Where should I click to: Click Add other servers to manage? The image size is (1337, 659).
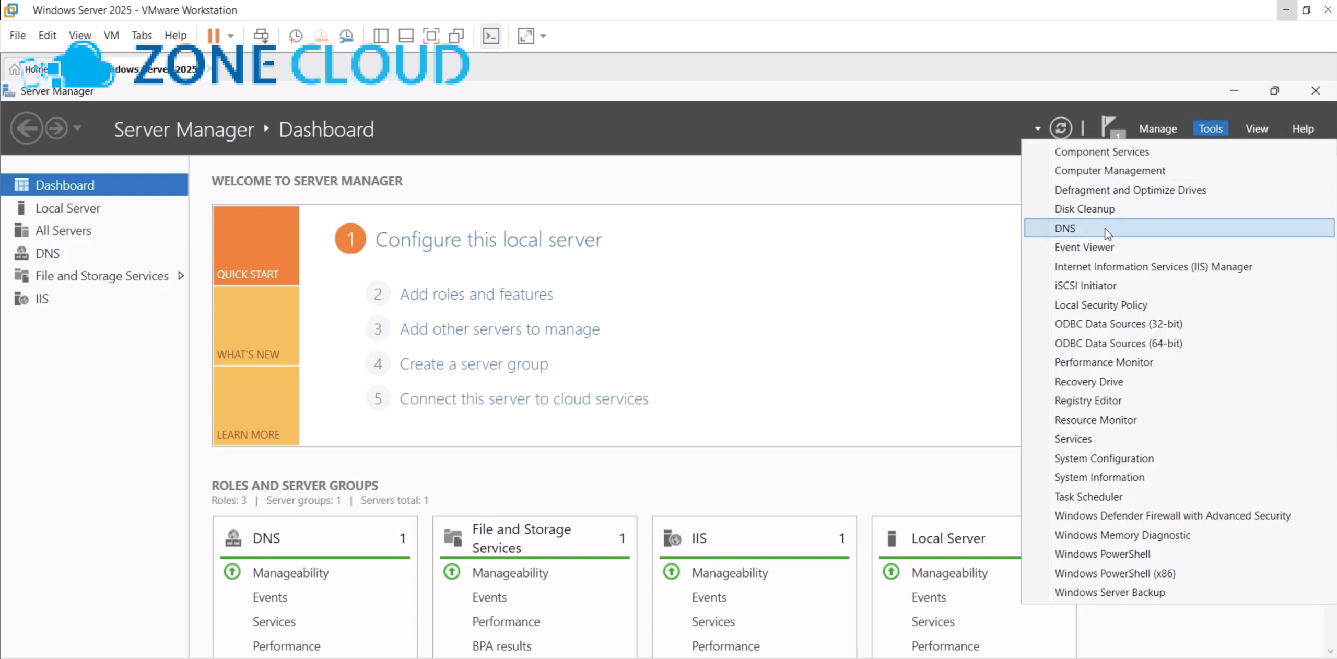click(x=500, y=329)
